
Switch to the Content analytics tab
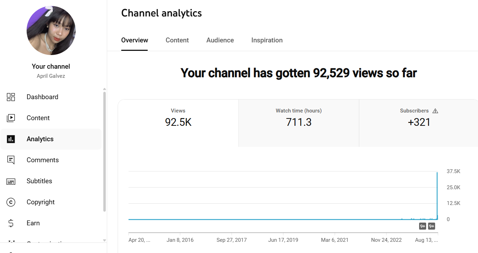click(177, 40)
